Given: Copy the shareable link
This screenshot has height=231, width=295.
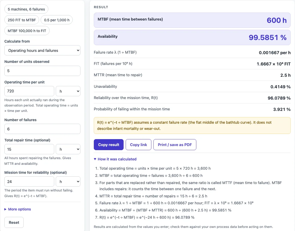Looking at the screenshot, I should 139,145.
